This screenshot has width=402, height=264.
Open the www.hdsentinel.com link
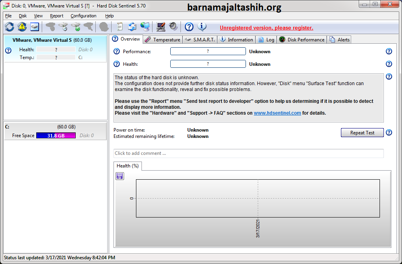click(277, 113)
